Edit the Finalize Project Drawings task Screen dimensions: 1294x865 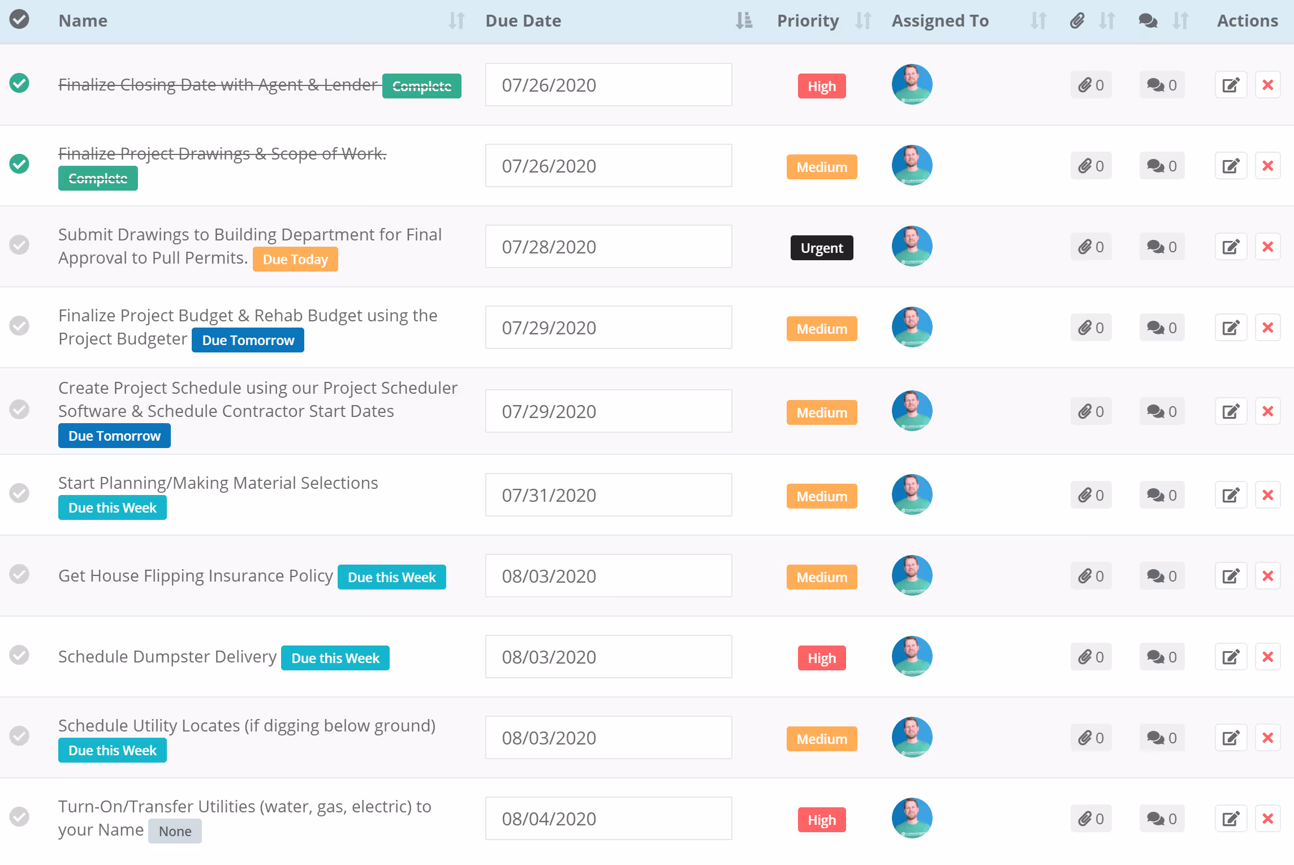pos(1231,166)
